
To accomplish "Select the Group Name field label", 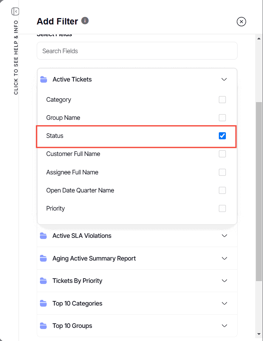I will tap(63, 118).
